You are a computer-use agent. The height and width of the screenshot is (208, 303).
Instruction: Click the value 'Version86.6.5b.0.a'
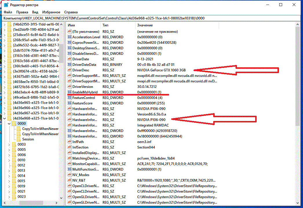151,114
